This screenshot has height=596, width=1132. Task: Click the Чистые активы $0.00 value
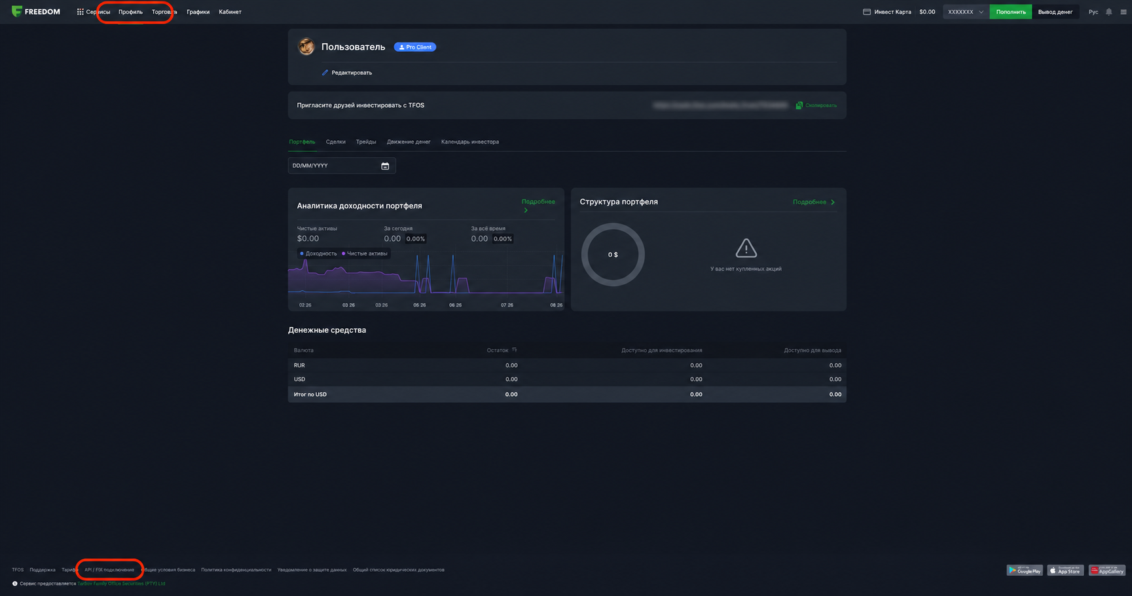308,238
